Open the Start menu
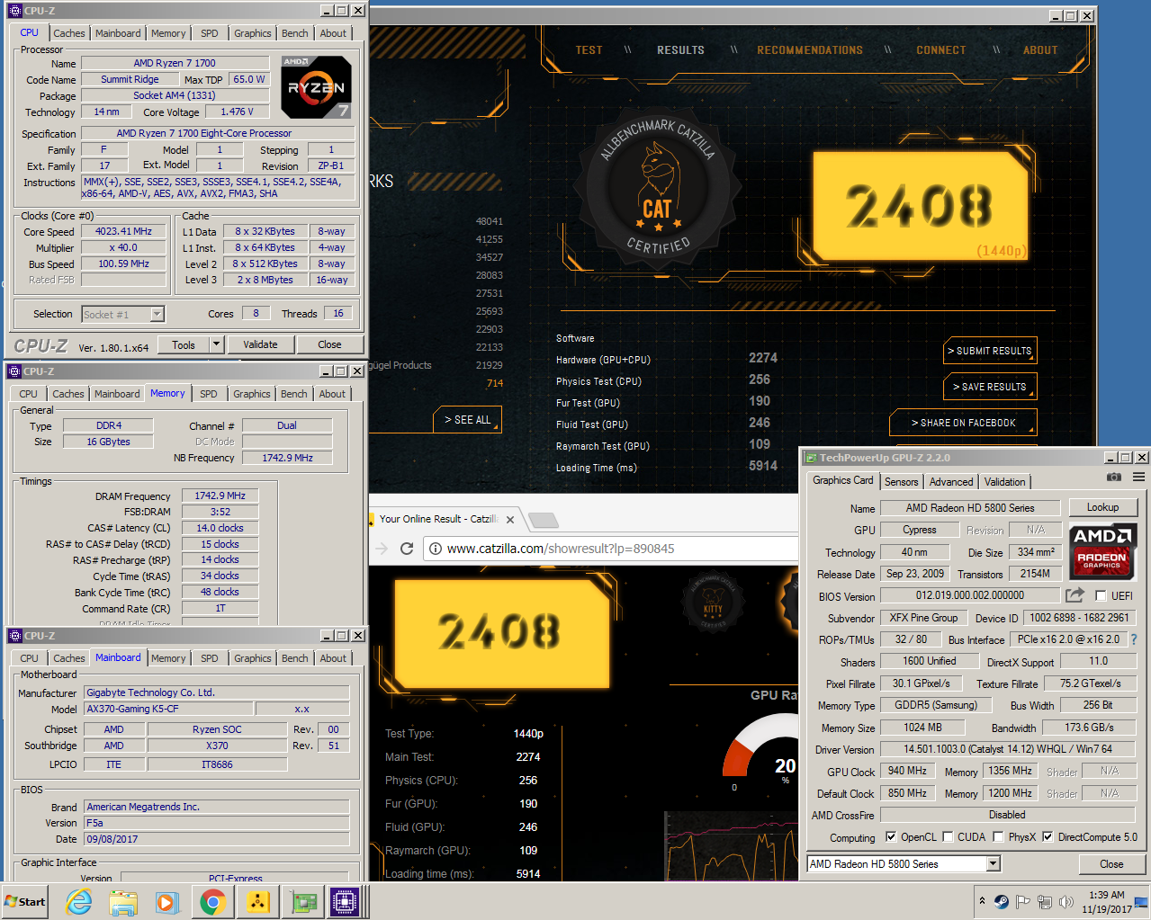Viewport: 1151px width, 920px height. pos(25,901)
